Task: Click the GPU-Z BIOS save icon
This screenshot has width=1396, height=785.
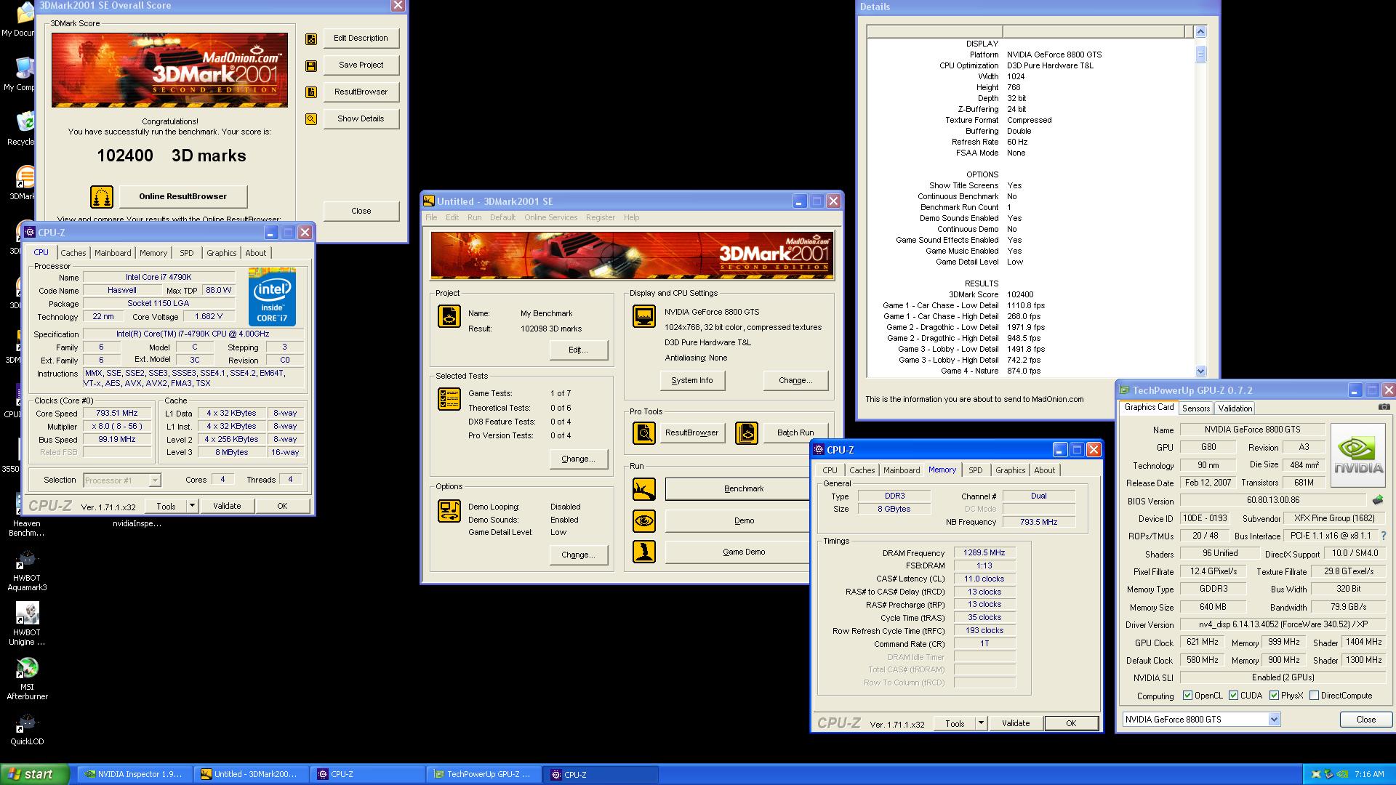Action: (x=1377, y=500)
